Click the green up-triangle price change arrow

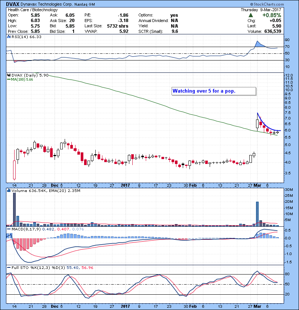tap(251, 15)
